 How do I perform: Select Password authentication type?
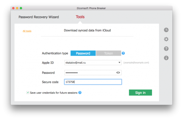click(83, 53)
